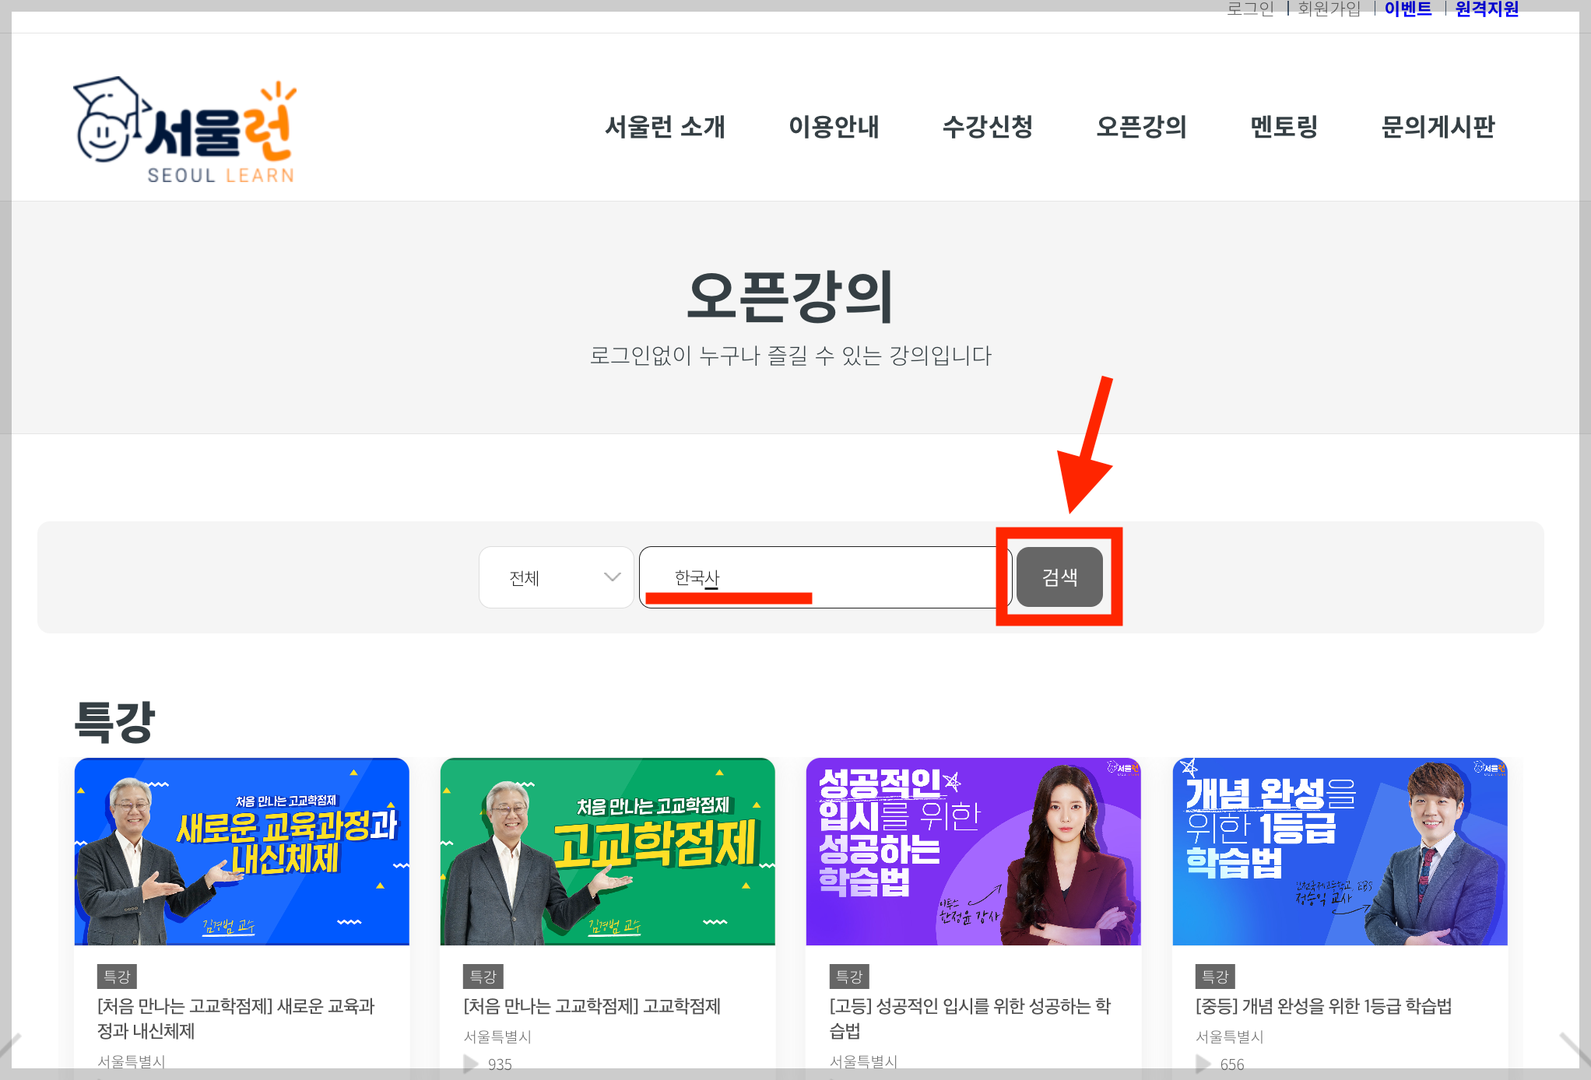Click the play icon beside 935 views
This screenshot has height=1080, width=1591.
[x=470, y=1063]
